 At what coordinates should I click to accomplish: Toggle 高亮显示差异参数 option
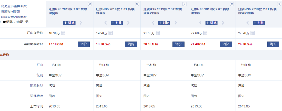click(x=14, y=6)
